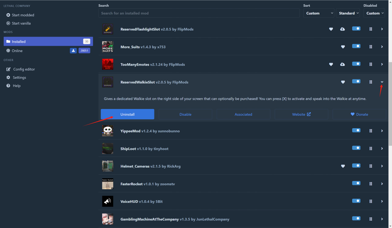Click the TooManyEmotes mod thumbnail
This screenshot has width=392, height=228.
[x=107, y=64]
